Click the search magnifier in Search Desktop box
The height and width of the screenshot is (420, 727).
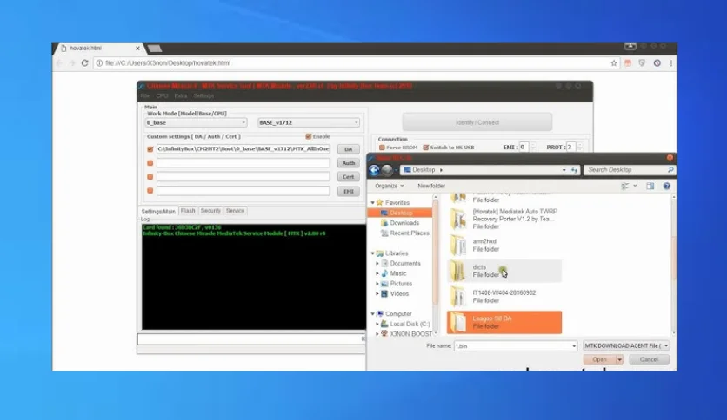[670, 170]
